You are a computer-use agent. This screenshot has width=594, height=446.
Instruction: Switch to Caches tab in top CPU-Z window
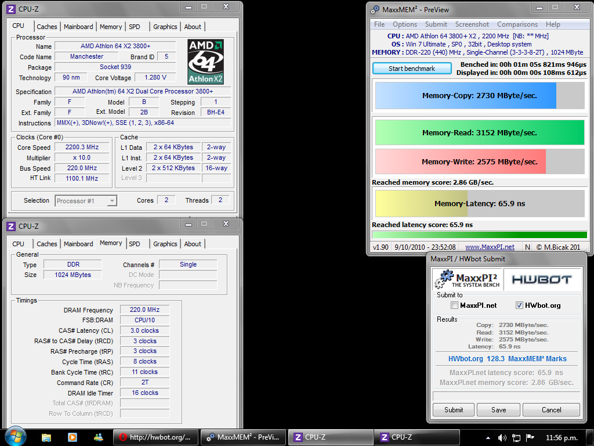[x=47, y=27]
